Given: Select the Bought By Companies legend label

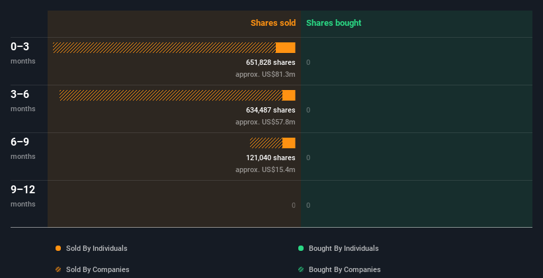Looking at the screenshot, I should (345, 269).
